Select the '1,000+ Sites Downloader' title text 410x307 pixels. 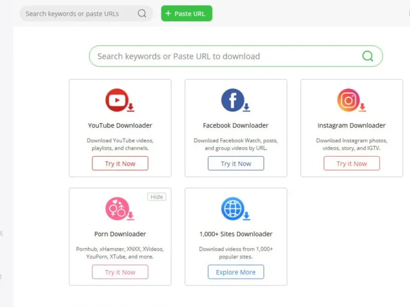236,234
